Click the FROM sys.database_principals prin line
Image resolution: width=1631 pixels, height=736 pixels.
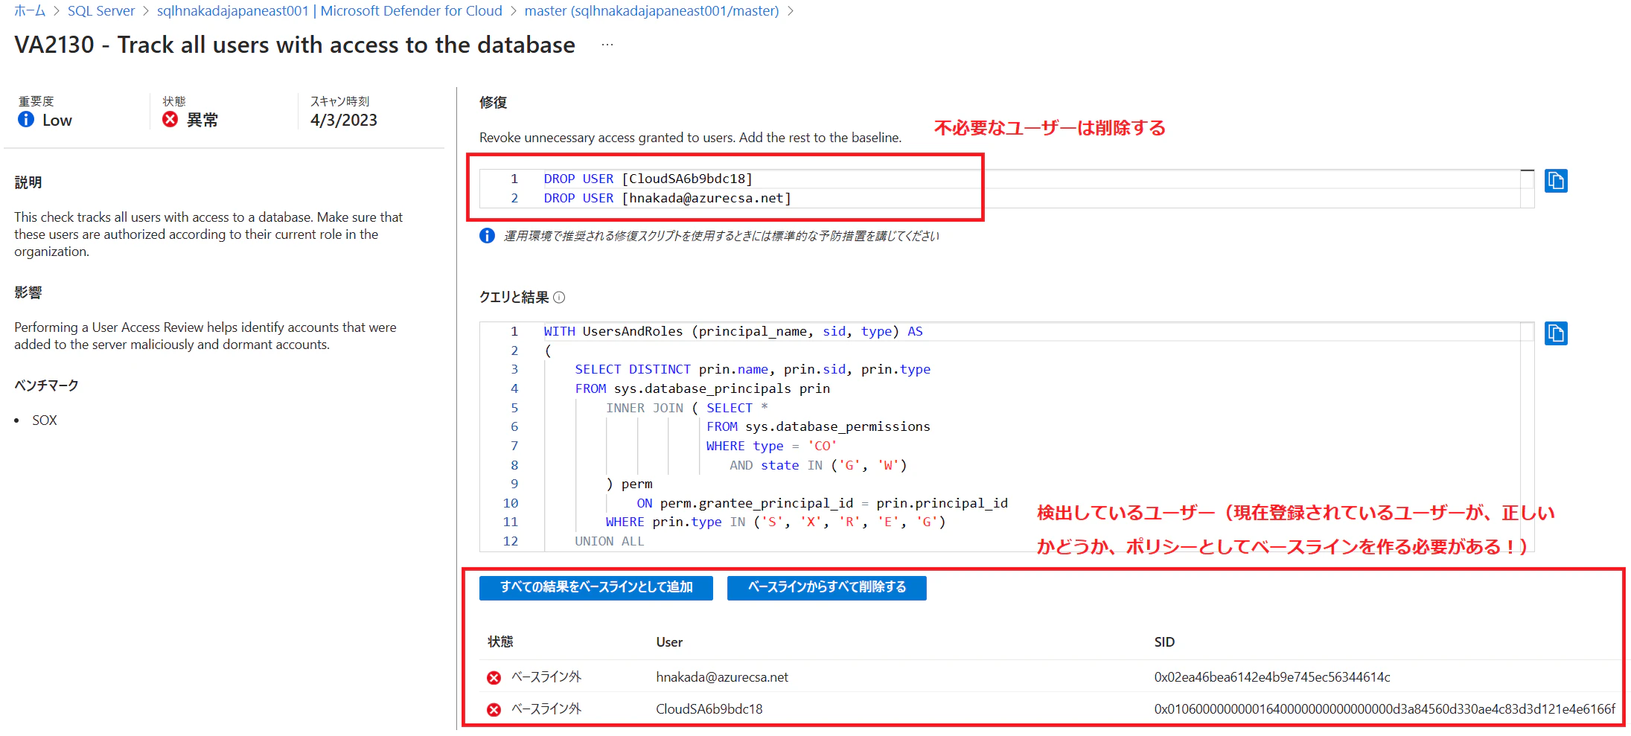[x=702, y=388]
